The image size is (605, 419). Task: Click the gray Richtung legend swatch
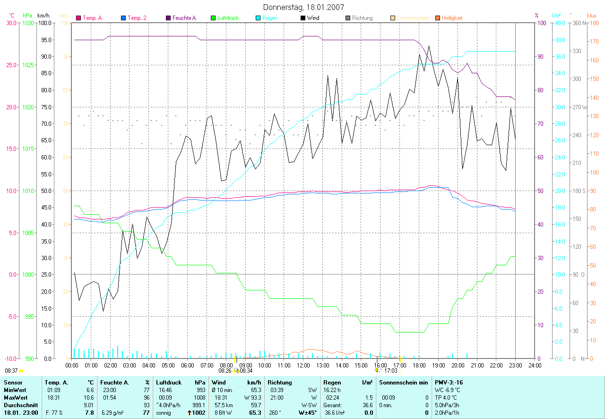(x=348, y=18)
